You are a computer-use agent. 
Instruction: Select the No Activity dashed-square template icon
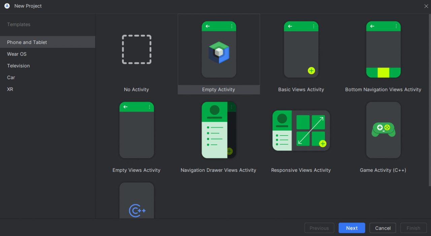coord(136,49)
